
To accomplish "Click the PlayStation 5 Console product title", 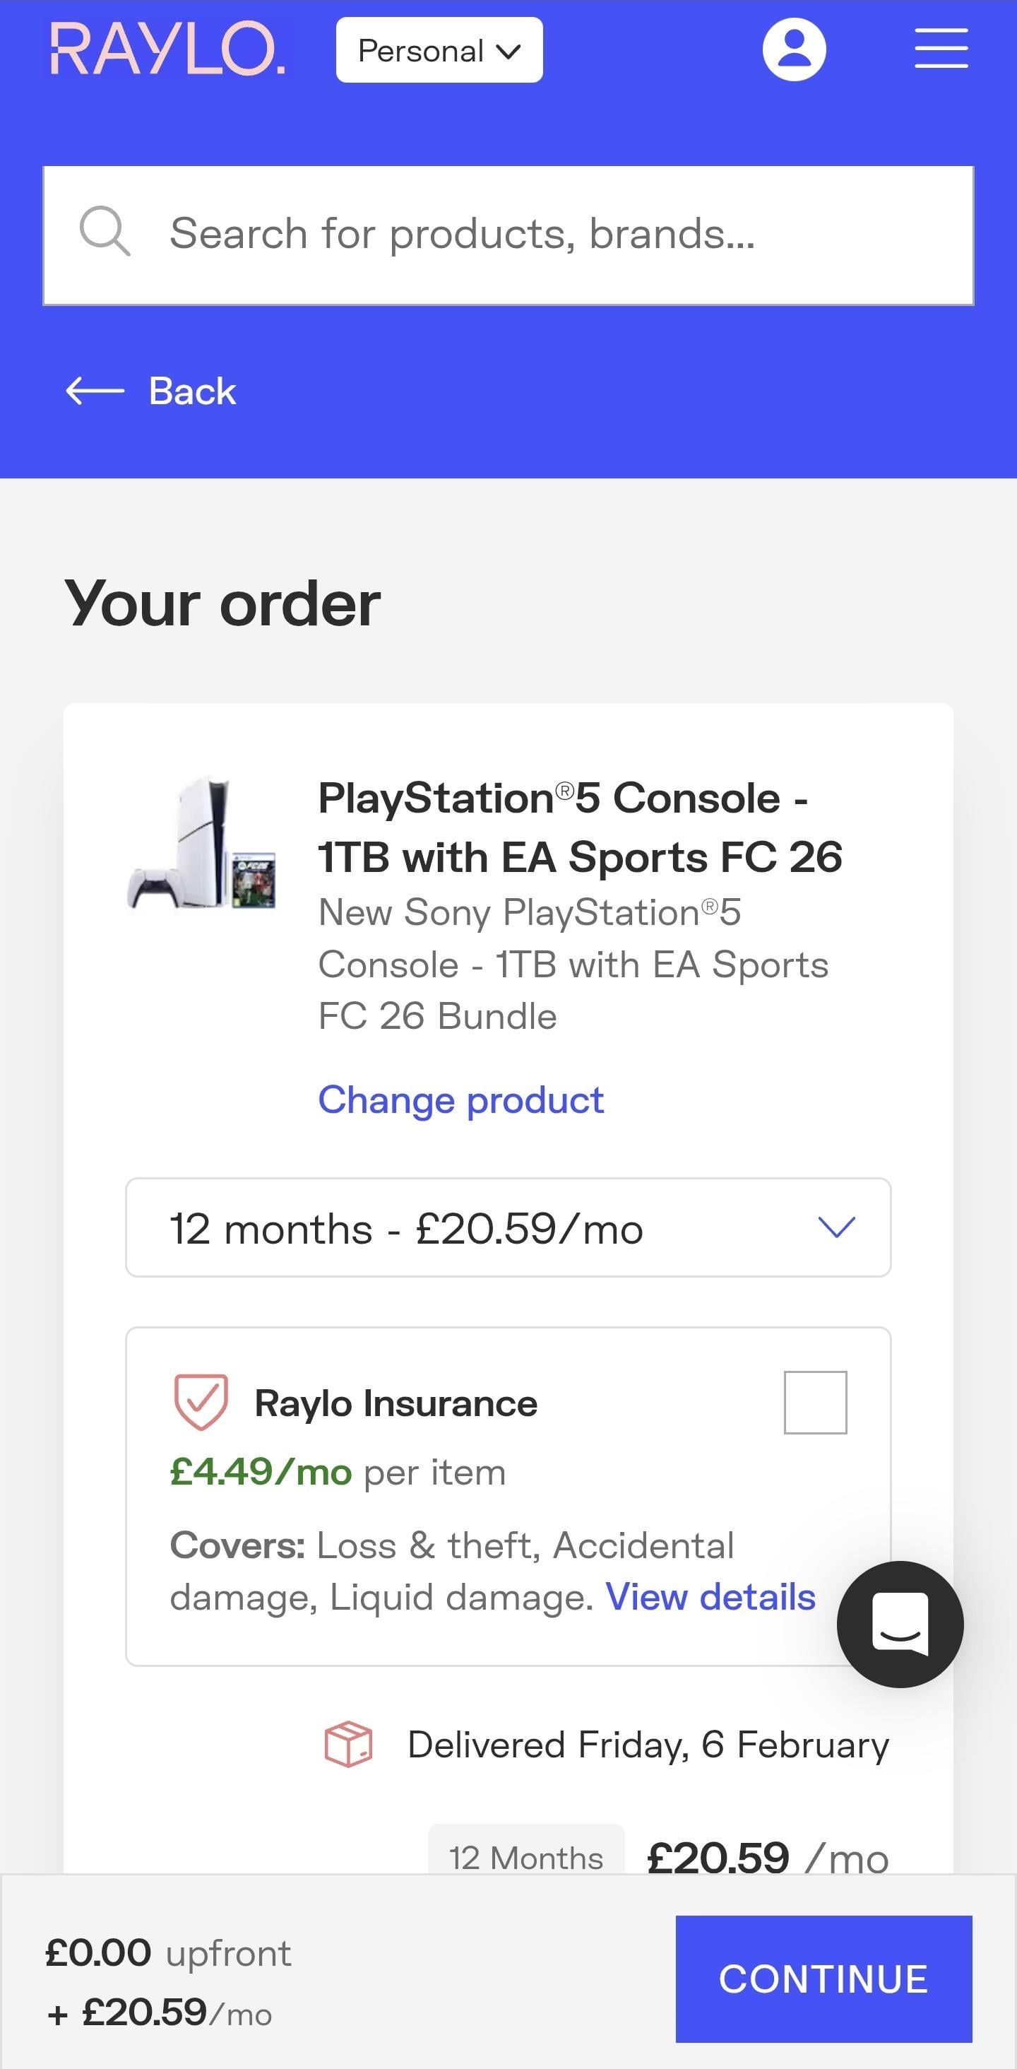I will point(580,827).
